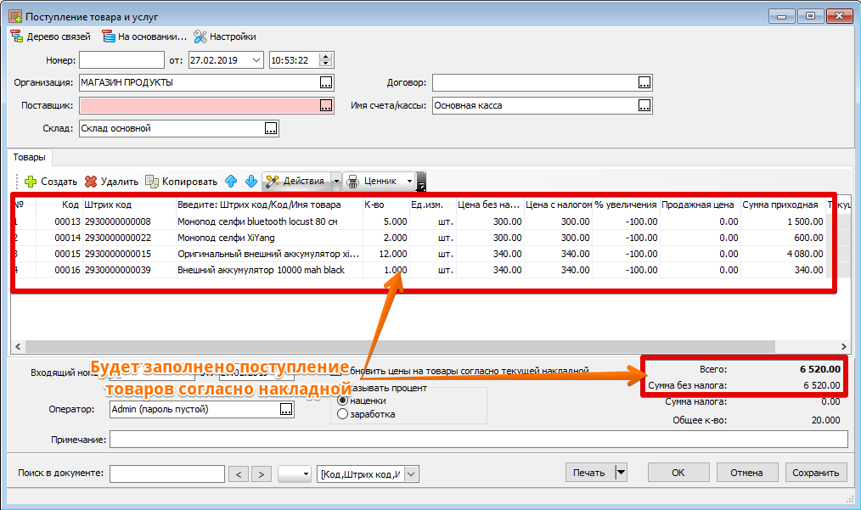This screenshot has height=510, width=861.
Task: Click the На основании toolbar item
Action: pos(145,36)
